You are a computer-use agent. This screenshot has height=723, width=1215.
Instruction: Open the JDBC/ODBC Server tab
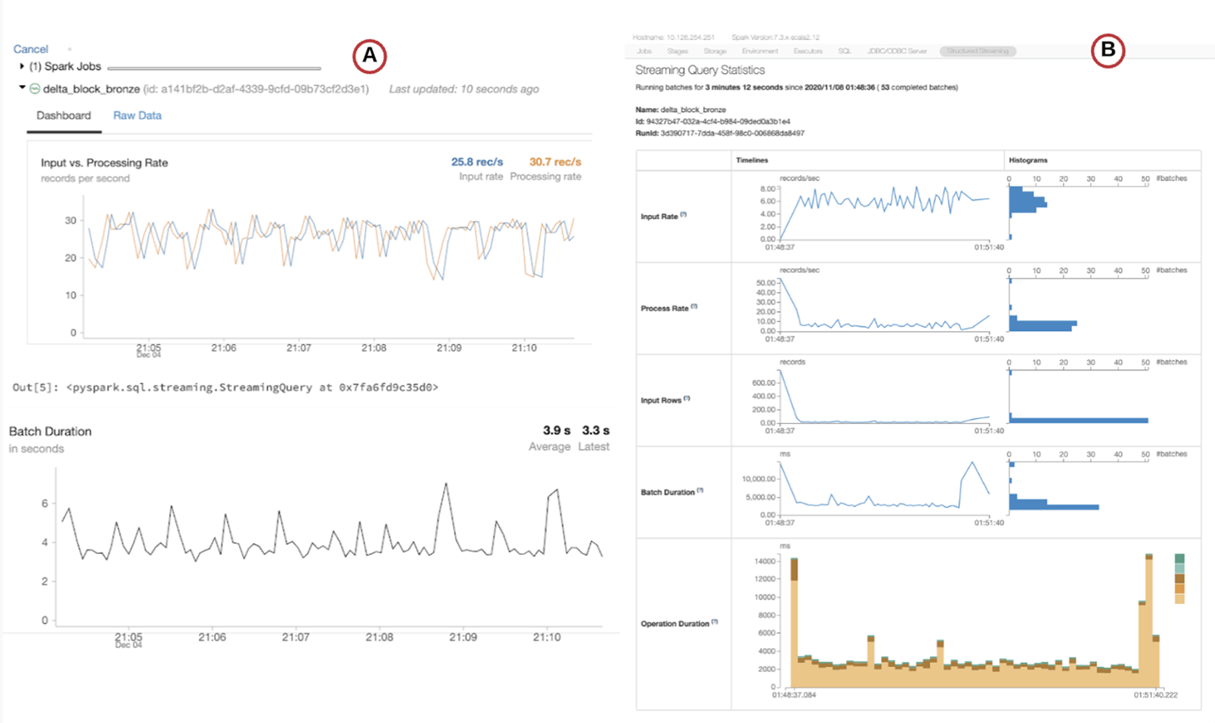897,51
